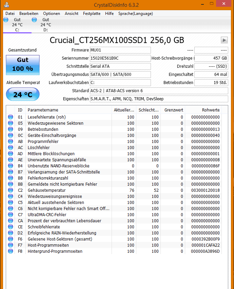Click the Schlecht... column header
This screenshot has width=234, height=289.
pyautogui.click(x=149, y=110)
